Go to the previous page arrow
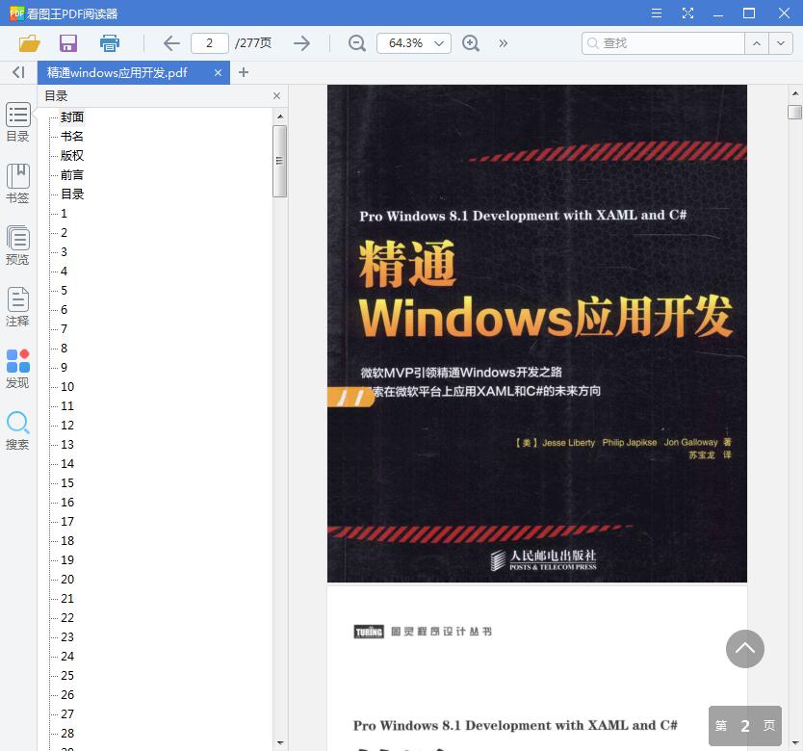The height and width of the screenshot is (751, 803). 171,43
